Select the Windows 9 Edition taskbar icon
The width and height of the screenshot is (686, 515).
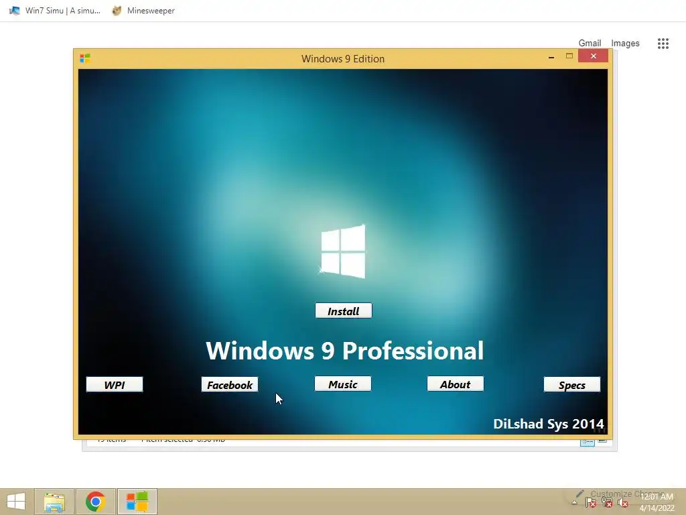[x=137, y=502]
